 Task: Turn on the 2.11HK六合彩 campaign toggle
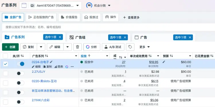pos(21,102)
